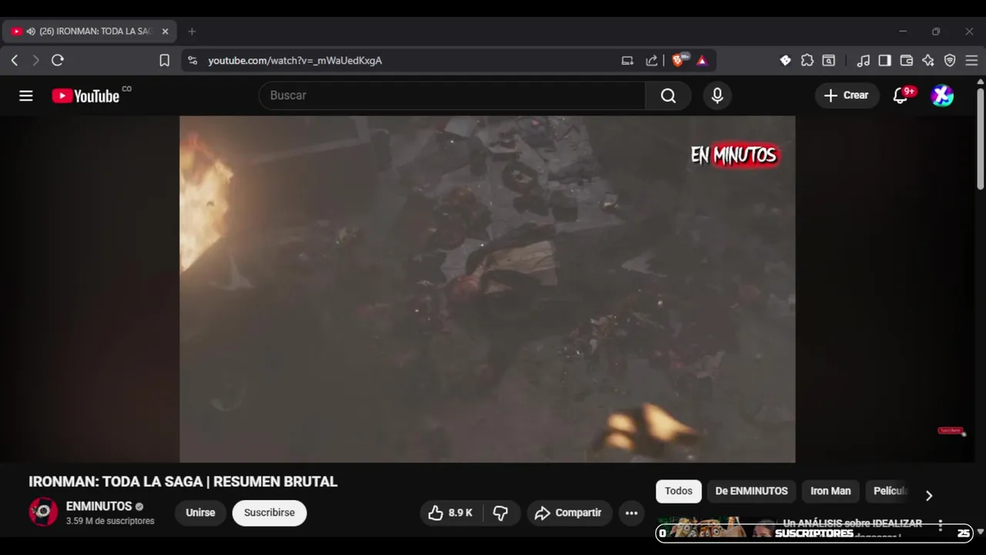The height and width of the screenshot is (555, 986).
Task: Click the Unirse button
Action: pos(200,513)
